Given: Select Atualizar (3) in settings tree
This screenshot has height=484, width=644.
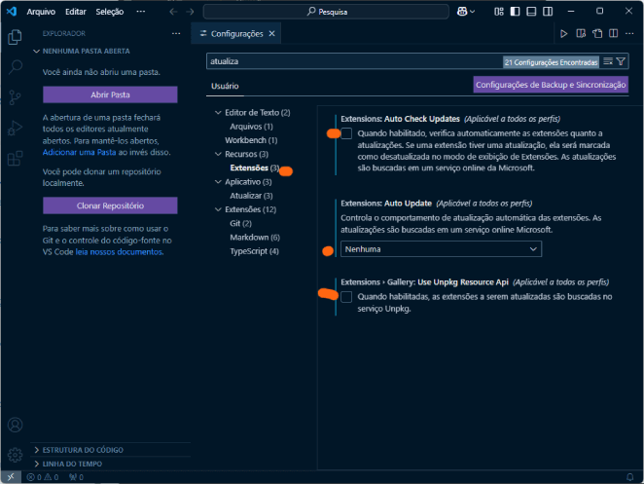Looking at the screenshot, I should pos(251,196).
